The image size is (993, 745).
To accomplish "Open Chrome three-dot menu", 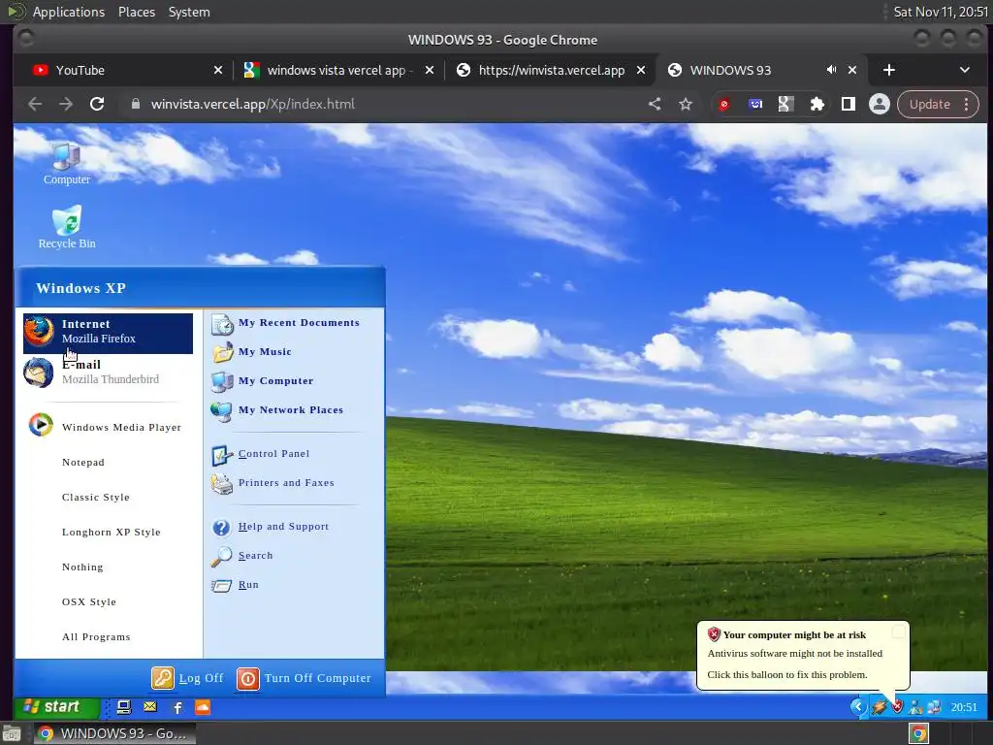I will pos(967,104).
